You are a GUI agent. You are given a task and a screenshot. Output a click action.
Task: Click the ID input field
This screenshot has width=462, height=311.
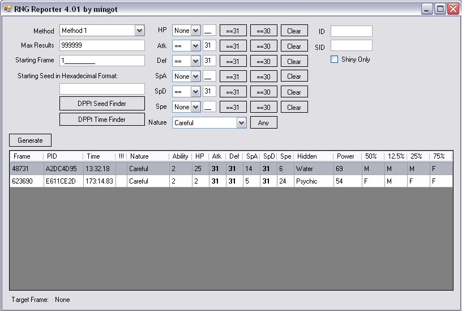coord(352,31)
